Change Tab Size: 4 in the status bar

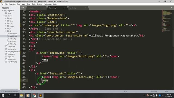(154, 91)
